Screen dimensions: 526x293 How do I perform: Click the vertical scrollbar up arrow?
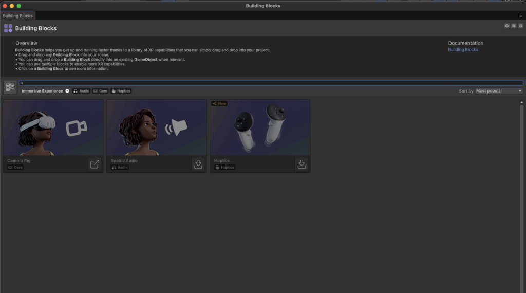coord(522,102)
